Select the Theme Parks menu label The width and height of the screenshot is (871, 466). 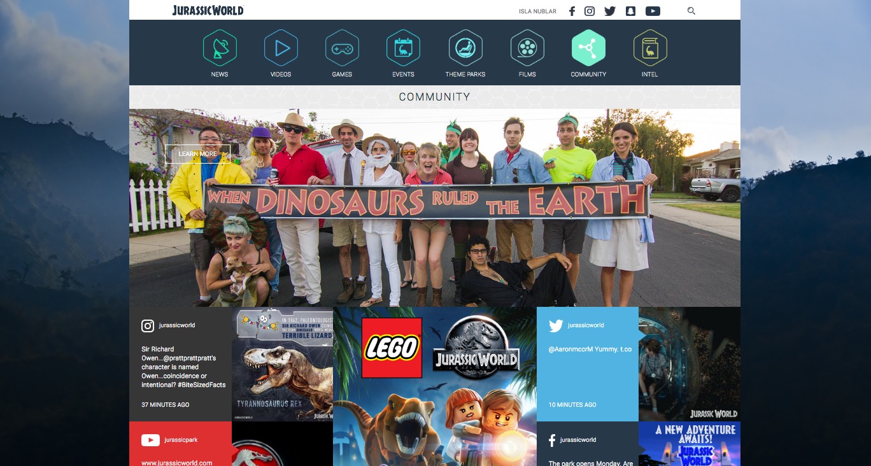(x=465, y=74)
